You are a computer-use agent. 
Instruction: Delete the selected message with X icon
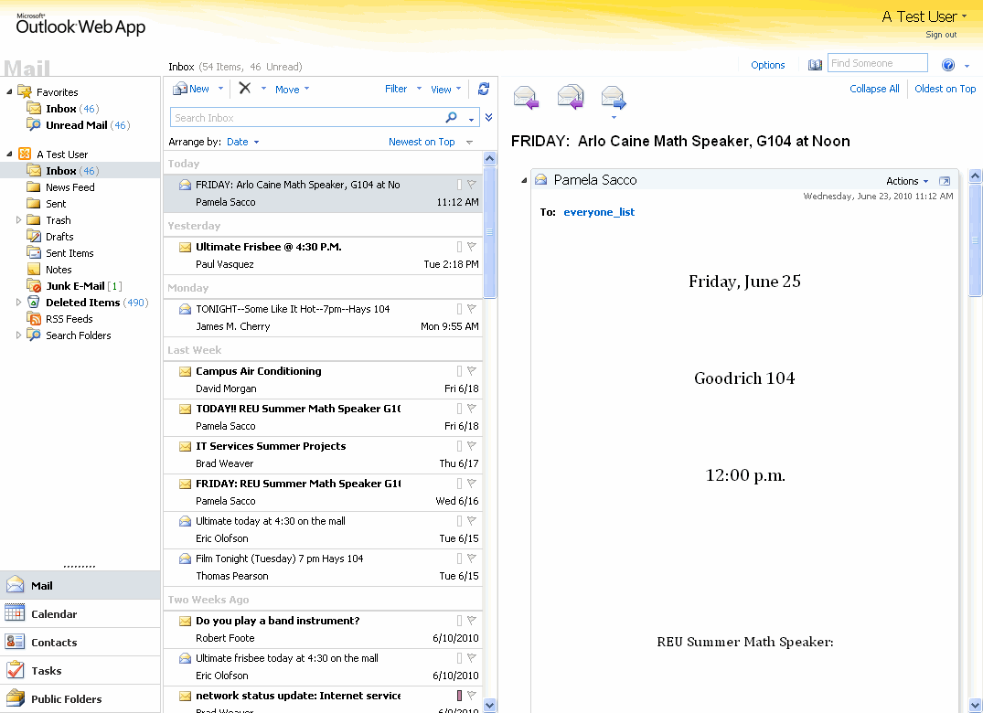click(244, 89)
